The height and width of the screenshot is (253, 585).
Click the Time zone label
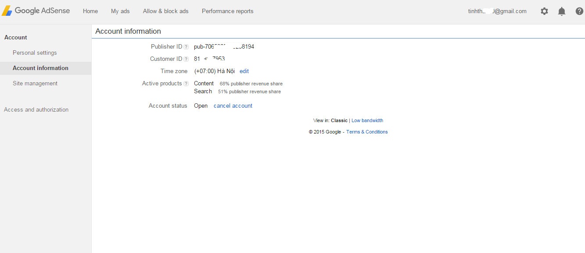click(x=174, y=71)
